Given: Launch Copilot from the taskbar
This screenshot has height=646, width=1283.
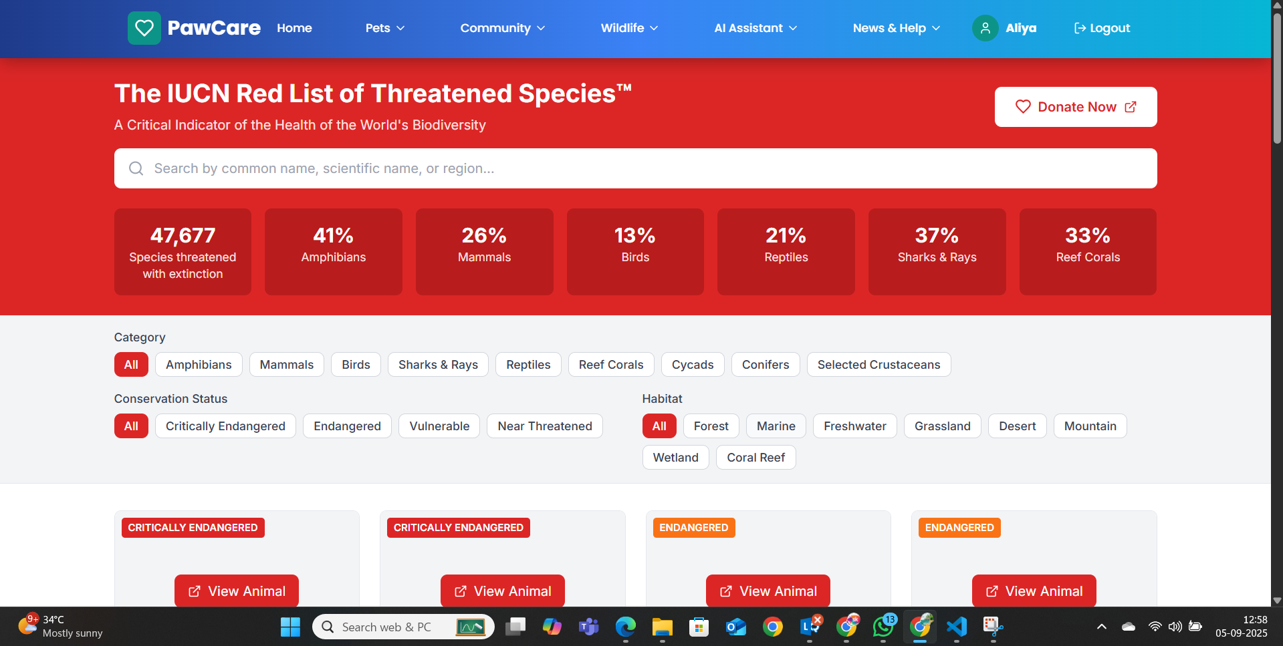Looking at the screenshot, I should (x=552, y=627).
